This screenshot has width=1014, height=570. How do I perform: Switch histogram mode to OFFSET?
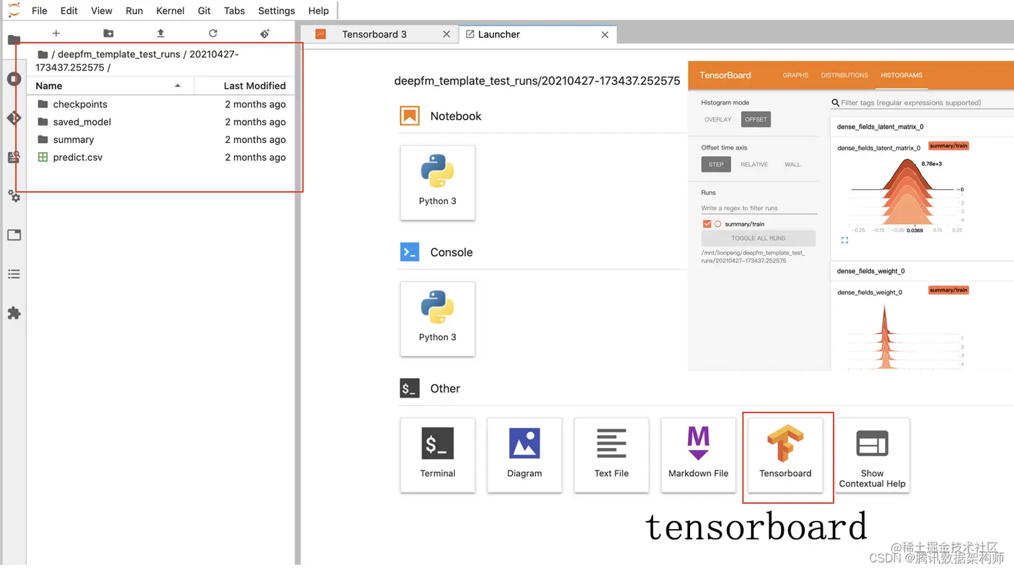coord(756,119)
